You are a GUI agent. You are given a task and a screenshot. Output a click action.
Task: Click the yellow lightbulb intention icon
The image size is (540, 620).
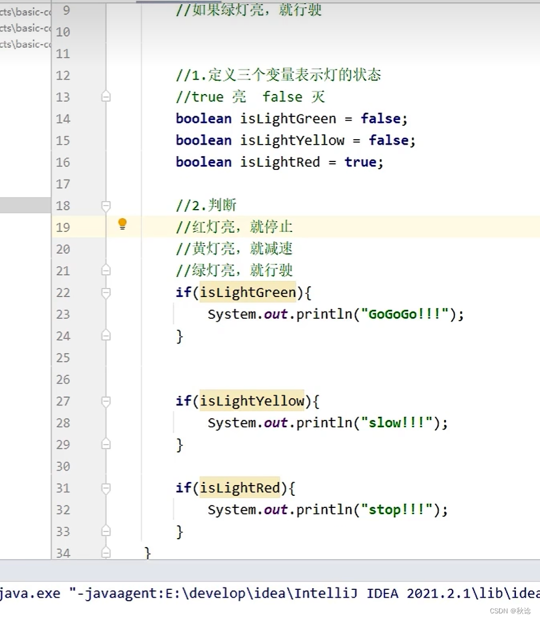tap(122, 224)
